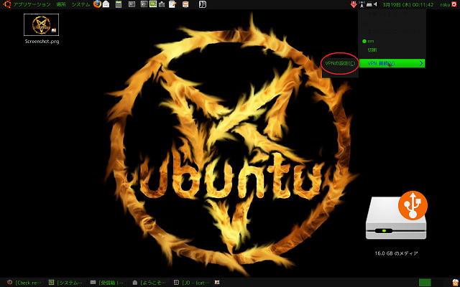Click the Ubuntu logo in top panel
The height and width of the screenshot is (287, 460).
pyautogui.click(x=6, y=4)
